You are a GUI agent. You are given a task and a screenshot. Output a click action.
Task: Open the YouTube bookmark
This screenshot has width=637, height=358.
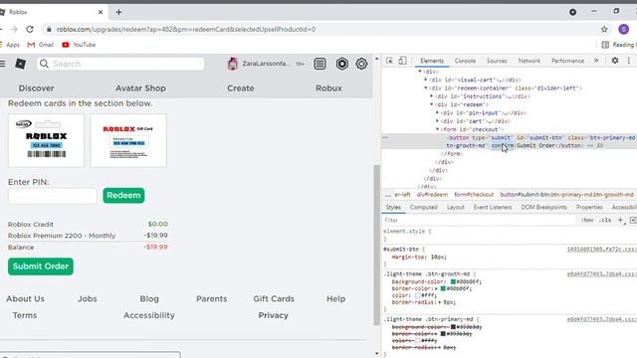79,45
